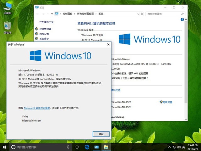Image resolution: width=201 pixels, height=151 pixels.
Task: Open 控制面板主页 link
Action: (46, 22)
